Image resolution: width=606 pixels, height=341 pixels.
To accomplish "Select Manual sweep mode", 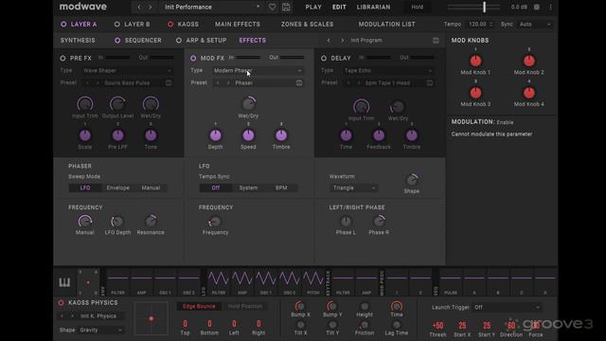I will click(x=151, y=188).
